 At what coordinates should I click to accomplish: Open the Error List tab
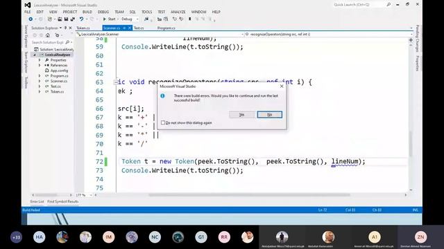tap(37, 201)
